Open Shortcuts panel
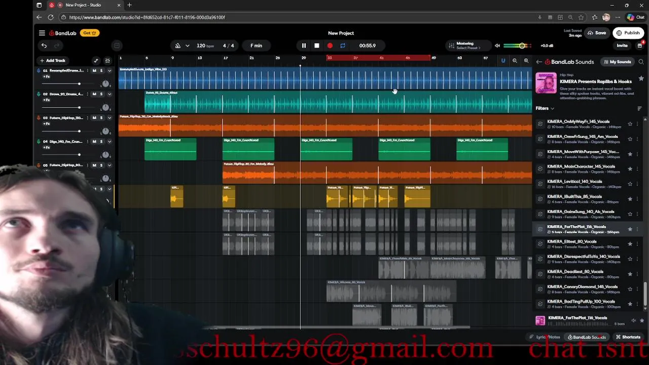Screen dimensions: 649x365 point(628,337)
